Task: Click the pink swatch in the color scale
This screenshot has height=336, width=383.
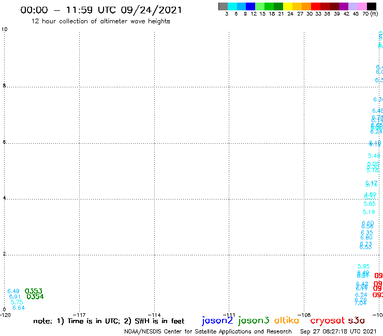Action: (x=362, y=6)
